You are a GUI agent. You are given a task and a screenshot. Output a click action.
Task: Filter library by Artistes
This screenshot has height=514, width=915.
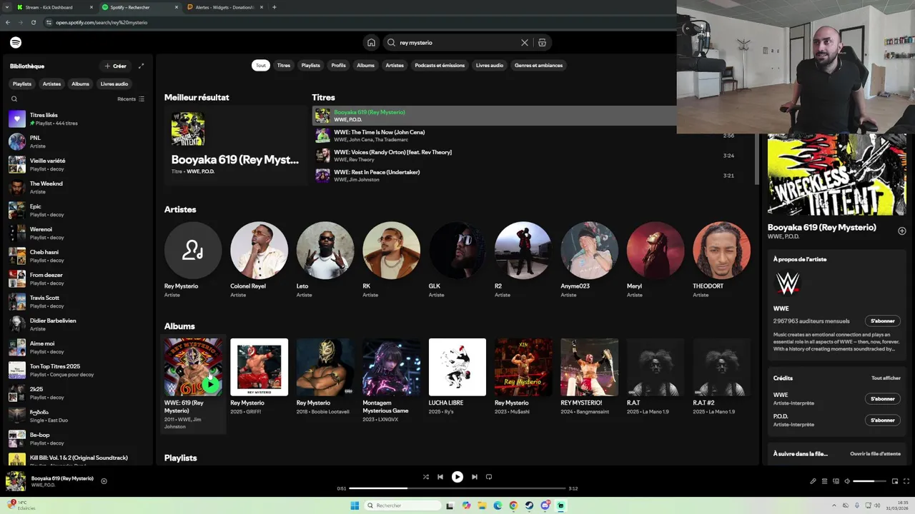[x=51, y=84]
